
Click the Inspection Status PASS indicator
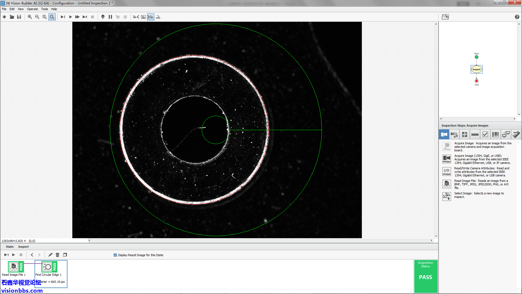(x=425, y=277)
